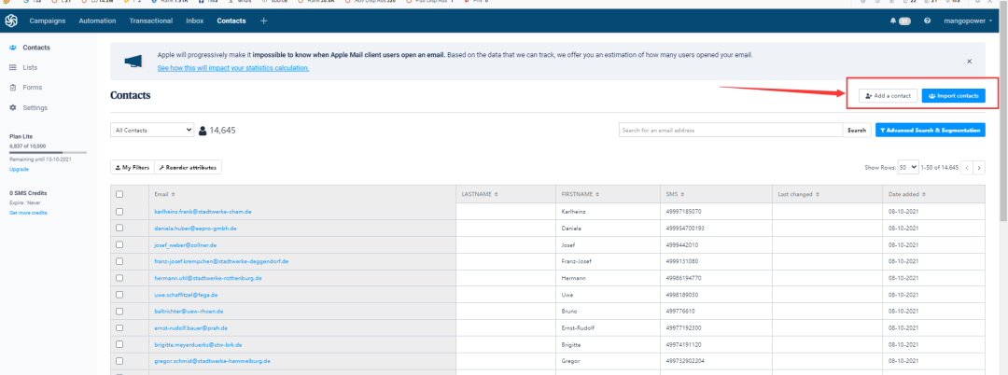Check the brigitte.meyerduerks row checkbox
This screenshot has width=1008, height=375.
119,344
